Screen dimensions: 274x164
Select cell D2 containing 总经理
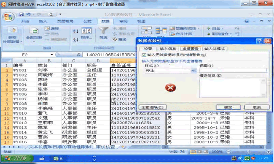pyautogui.click(x=98, y=70)
